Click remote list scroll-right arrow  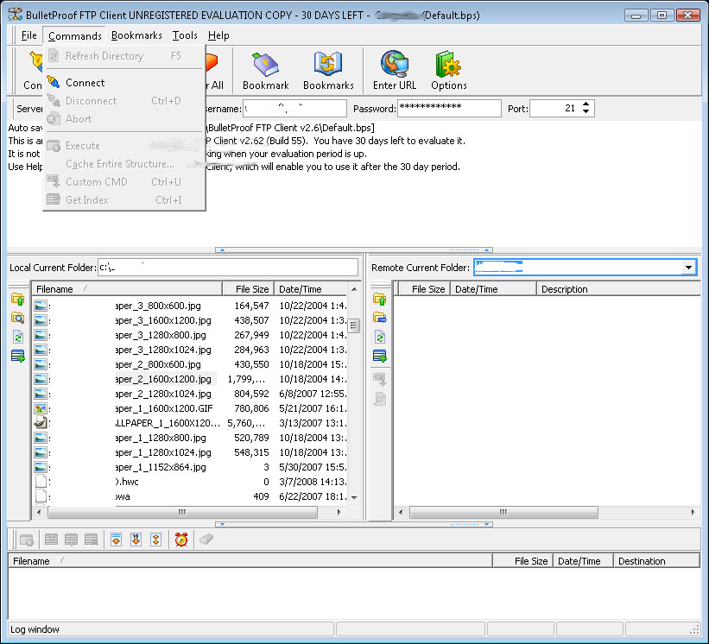pos(693,512)
